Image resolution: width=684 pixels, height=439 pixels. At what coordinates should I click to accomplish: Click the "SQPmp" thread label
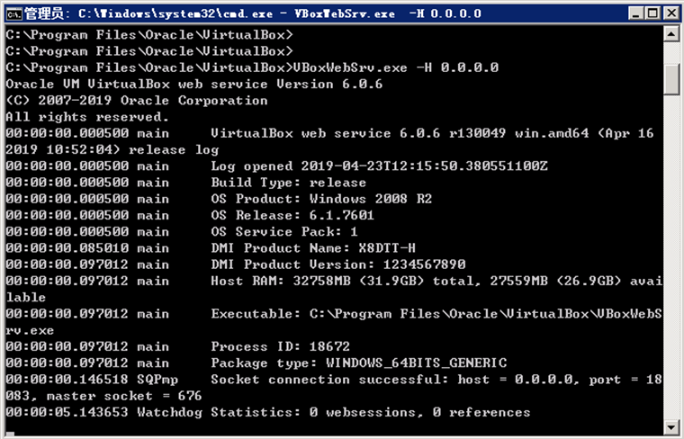157,380
